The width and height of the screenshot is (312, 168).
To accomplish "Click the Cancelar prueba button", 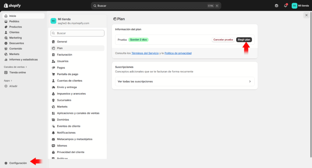I will click(223, 39).
